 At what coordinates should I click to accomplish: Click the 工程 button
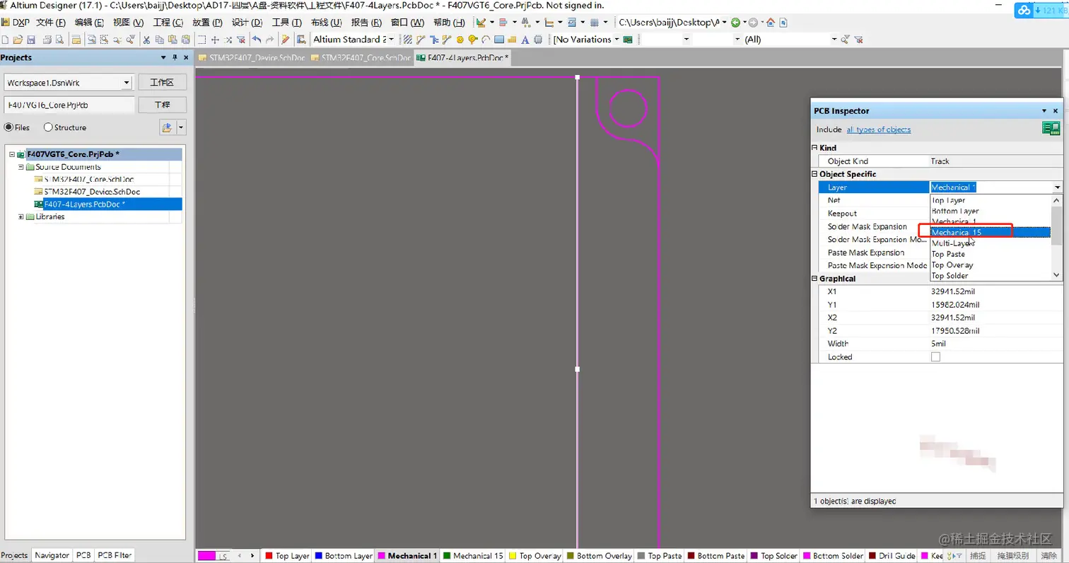162,105
